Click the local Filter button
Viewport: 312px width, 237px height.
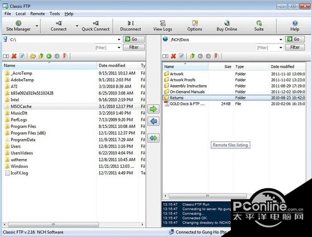[134, 47]
